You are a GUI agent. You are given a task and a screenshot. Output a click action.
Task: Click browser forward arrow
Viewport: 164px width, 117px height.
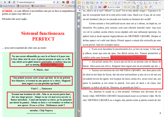[x=5, y=2]
